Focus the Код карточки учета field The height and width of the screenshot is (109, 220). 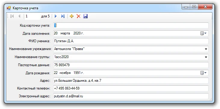pyautogui.click(x=131, y=25)
